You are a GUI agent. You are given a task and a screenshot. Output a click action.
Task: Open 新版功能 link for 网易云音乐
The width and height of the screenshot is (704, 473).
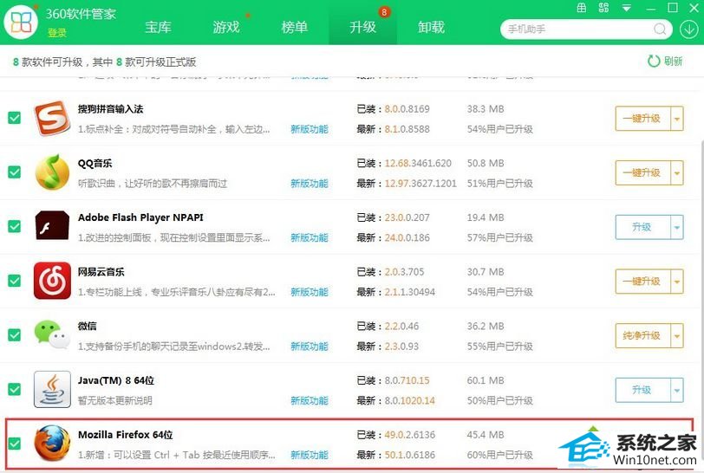[x=310, y=292]
